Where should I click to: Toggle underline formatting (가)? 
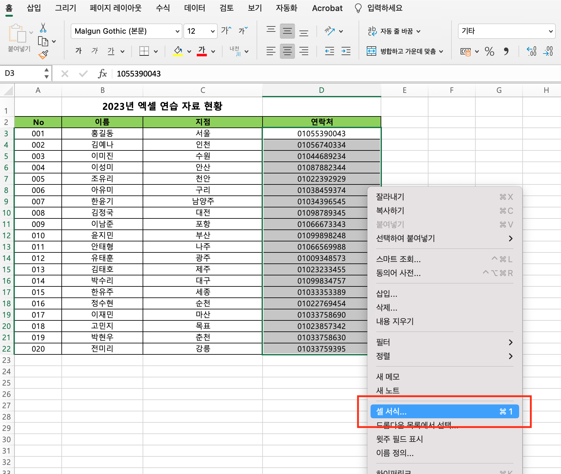pos(111,51)
